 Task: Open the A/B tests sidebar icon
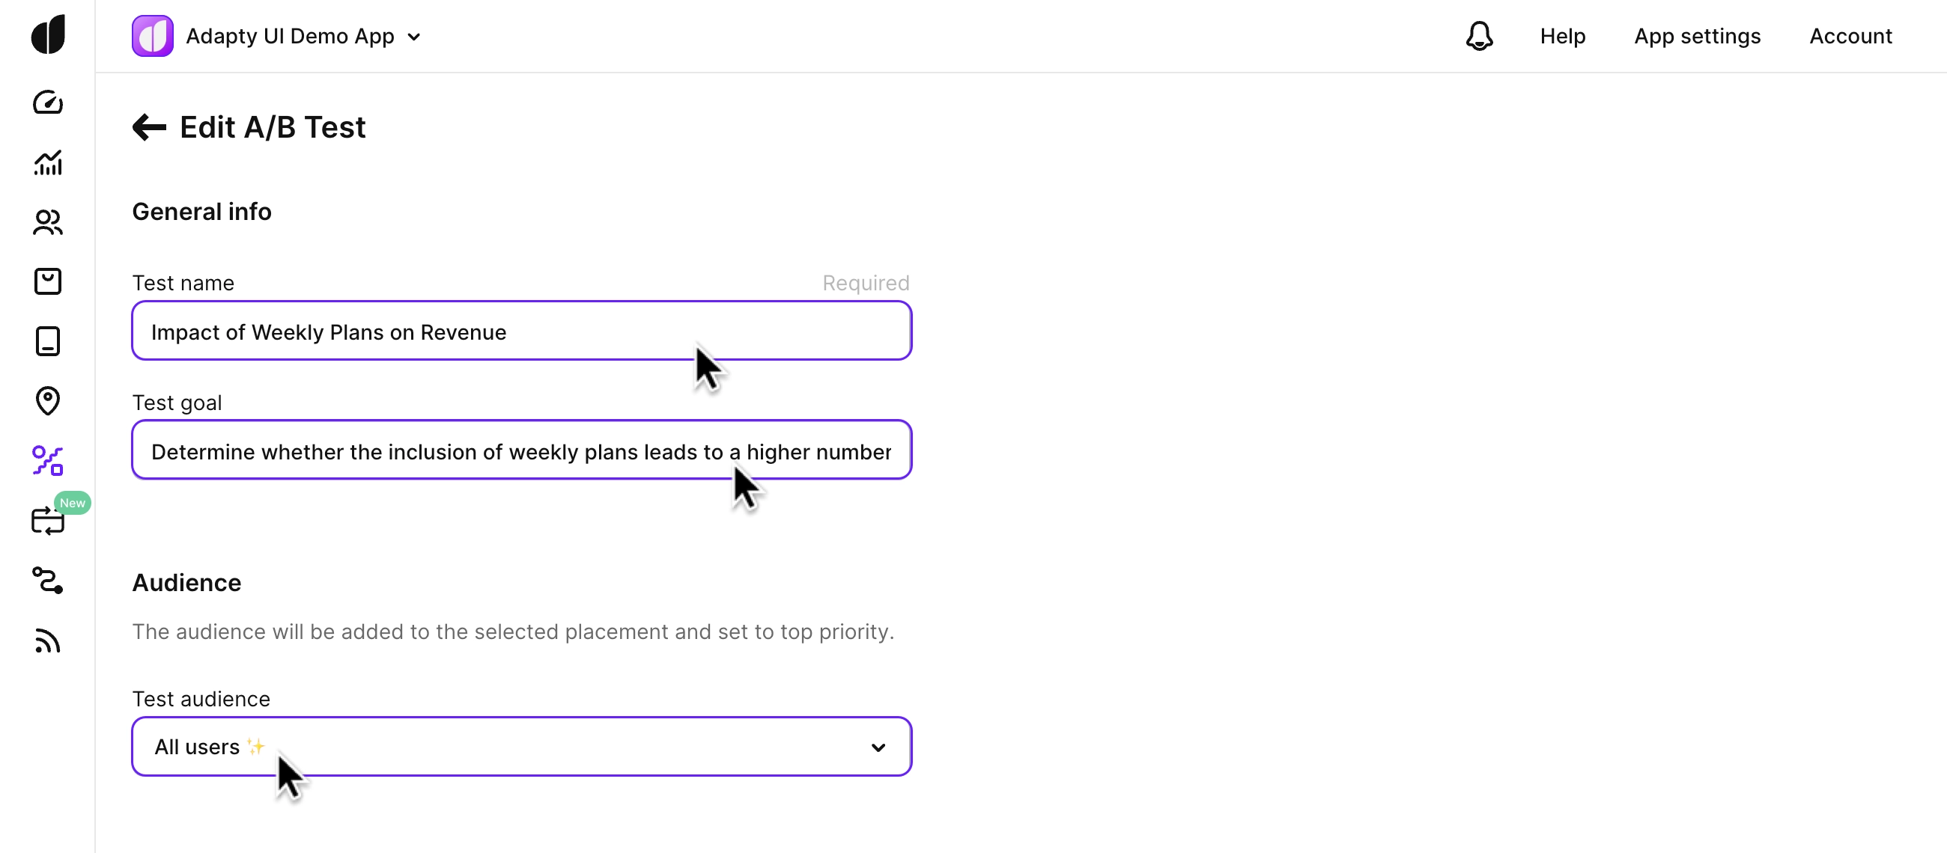click(x=48, y=461)
